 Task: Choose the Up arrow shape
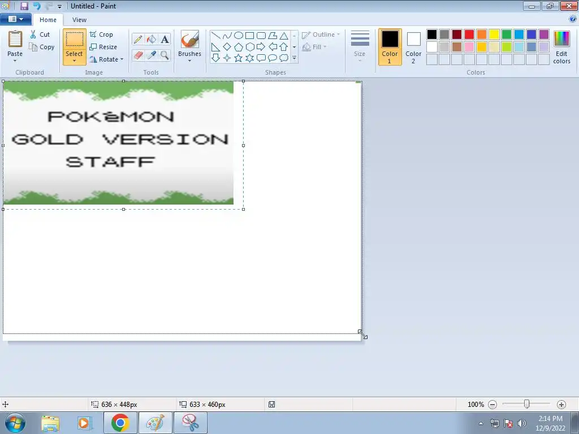[284, 47]
